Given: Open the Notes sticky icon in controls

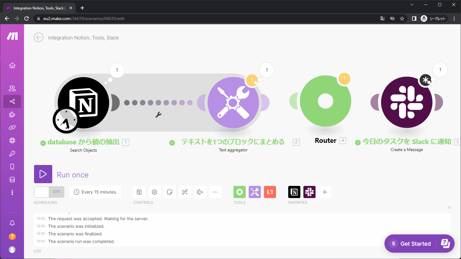Looking at the screenshot, I should [170, 192].
